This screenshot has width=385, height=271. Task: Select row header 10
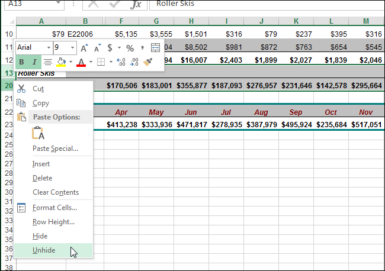9,34
